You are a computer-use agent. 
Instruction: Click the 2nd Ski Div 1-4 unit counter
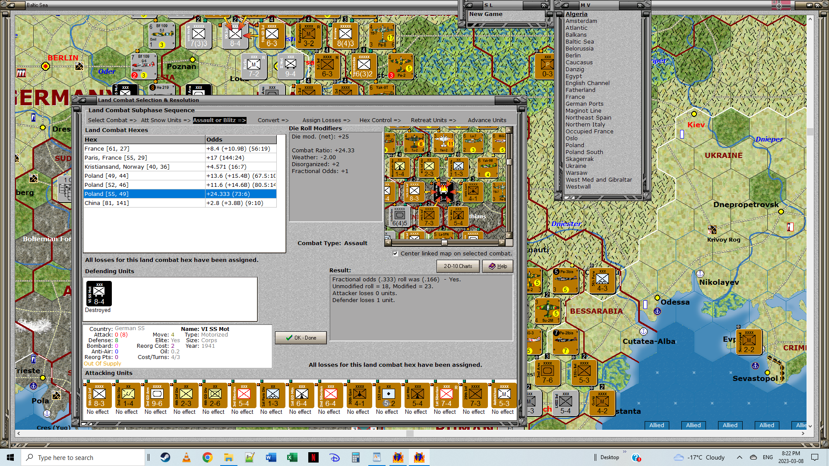[x=128, y=396]
